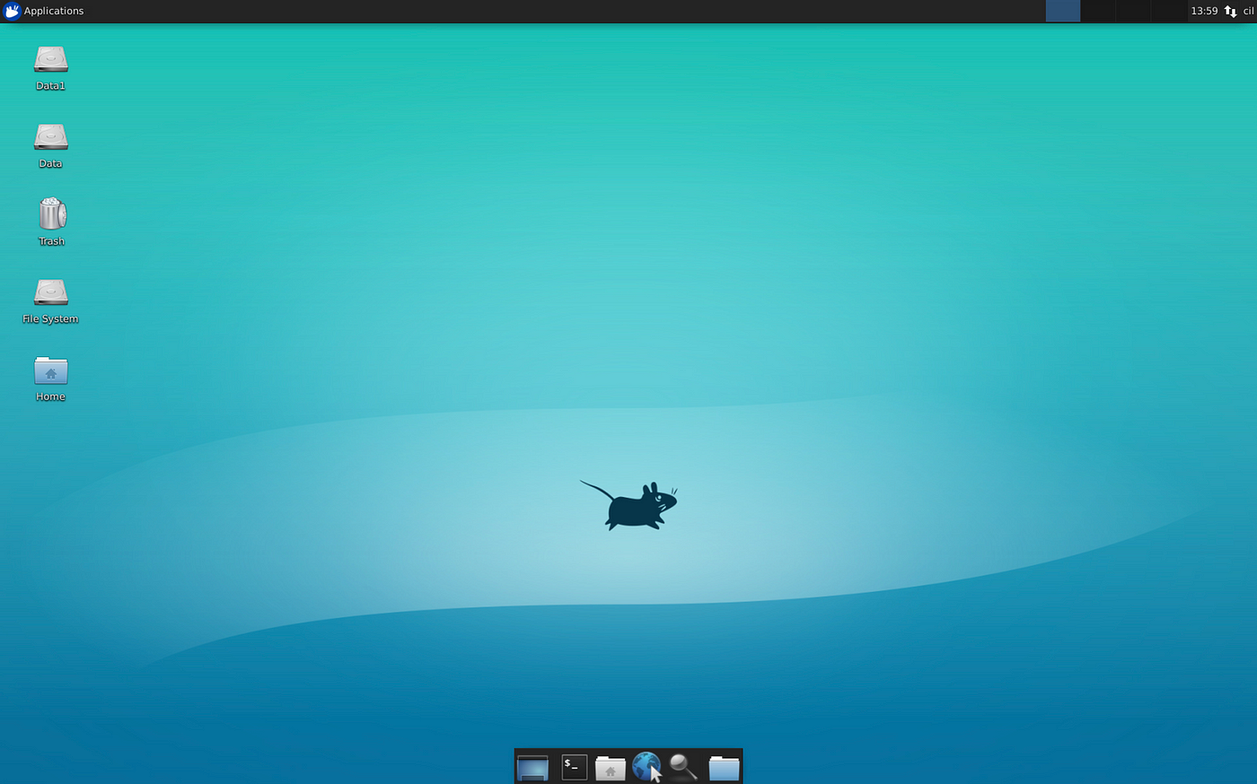Click the "Trash" label text
The width and height of the screenshot is (1257, 784).
point(51,241)
